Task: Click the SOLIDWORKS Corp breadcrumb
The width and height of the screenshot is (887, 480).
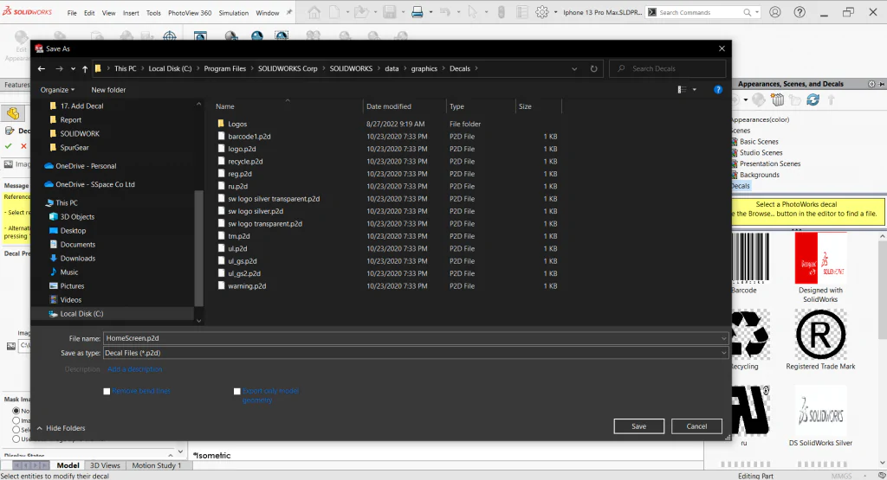Action: [x=288, y=69]
